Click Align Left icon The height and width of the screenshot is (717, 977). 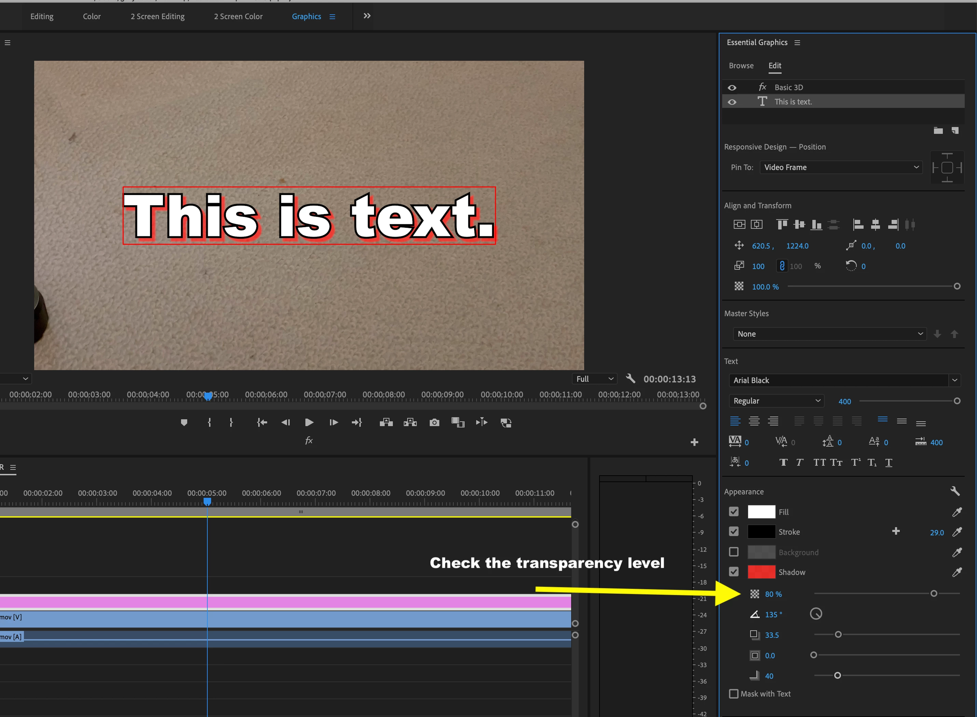coord(858,224)
